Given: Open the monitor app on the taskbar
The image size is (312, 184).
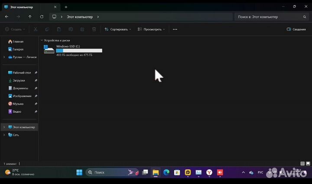Looking at the screenshot, I should coord(198,172).
